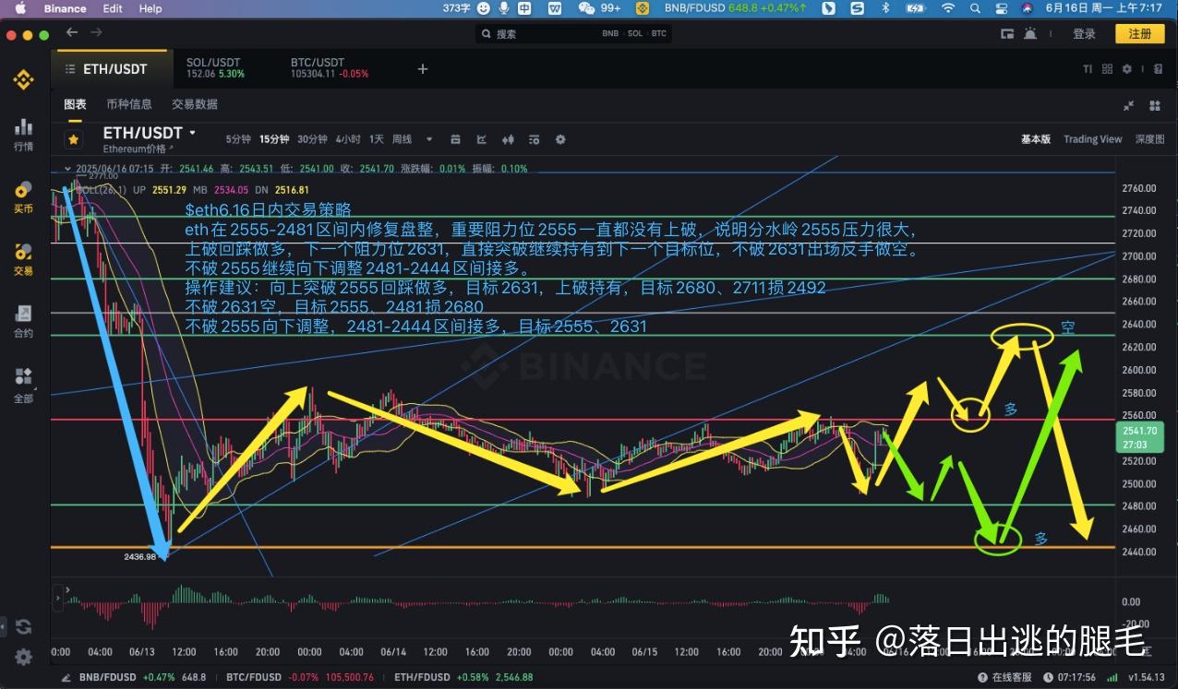Click the Wi-Fi status icon
The width and height of the screenshot is (1178, 689).
coord(947,8)
